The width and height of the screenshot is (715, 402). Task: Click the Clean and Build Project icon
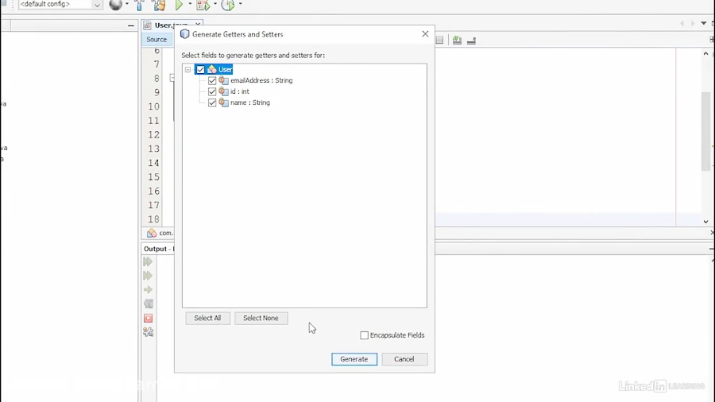point(159,5)
